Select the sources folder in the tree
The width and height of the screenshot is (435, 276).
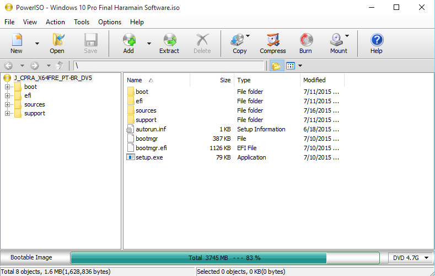34,105
